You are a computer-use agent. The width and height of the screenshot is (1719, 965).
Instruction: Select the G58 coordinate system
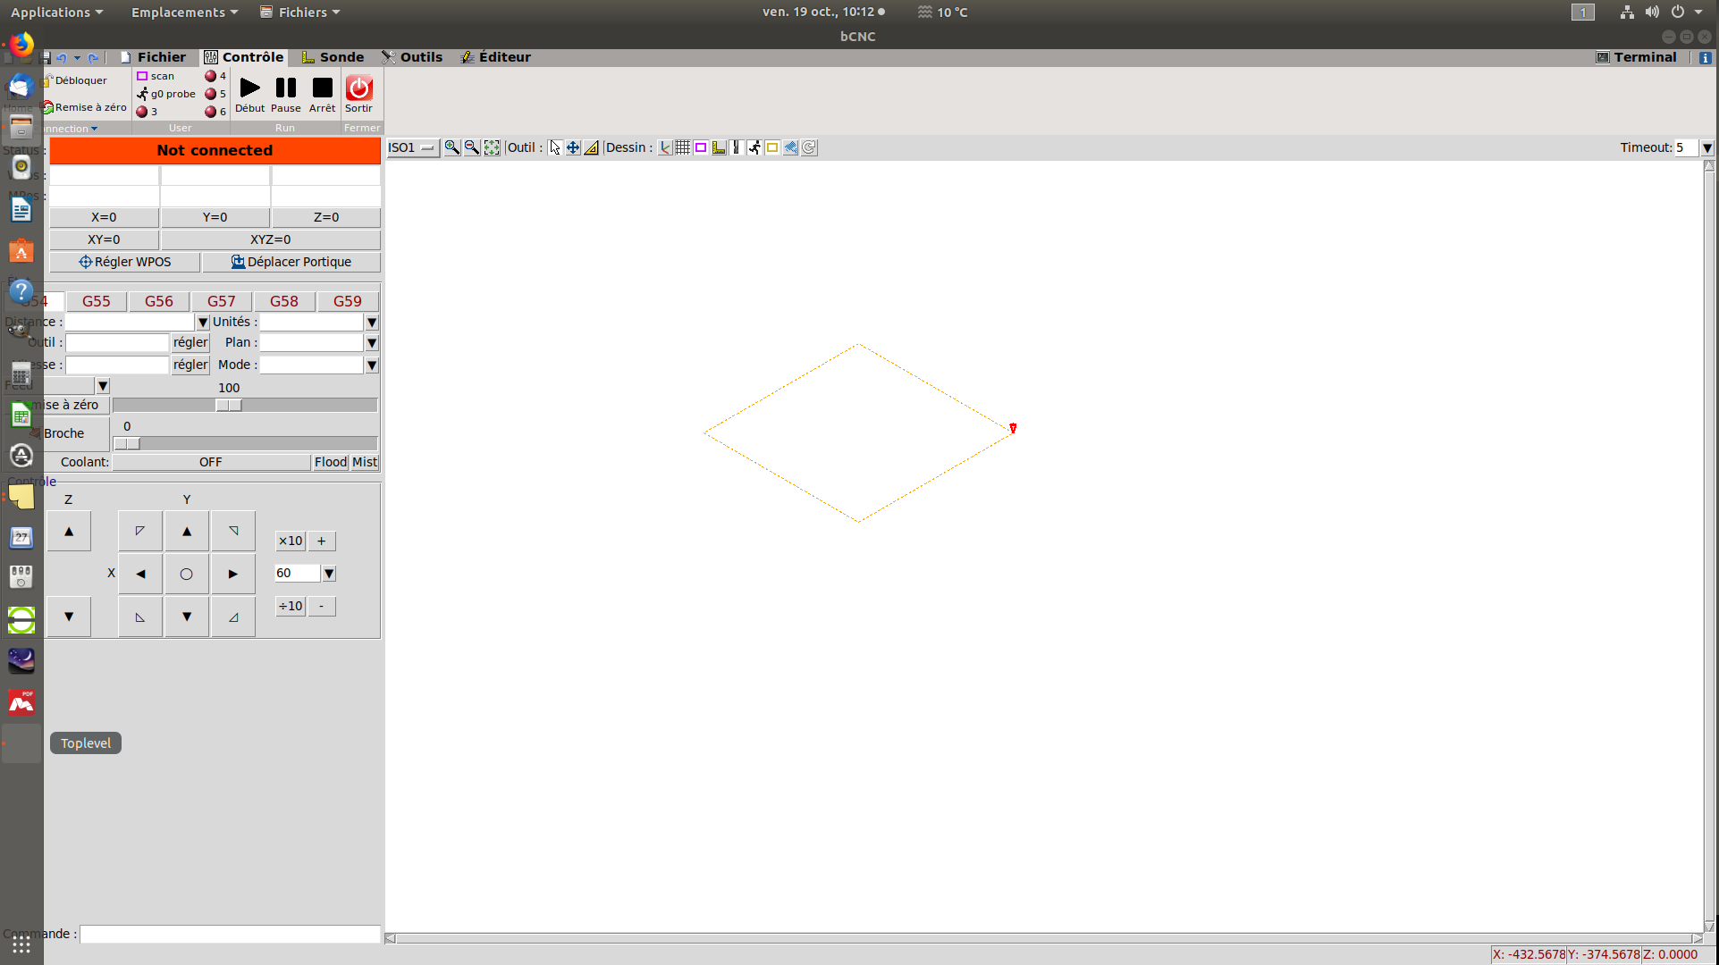coord(284,301)
